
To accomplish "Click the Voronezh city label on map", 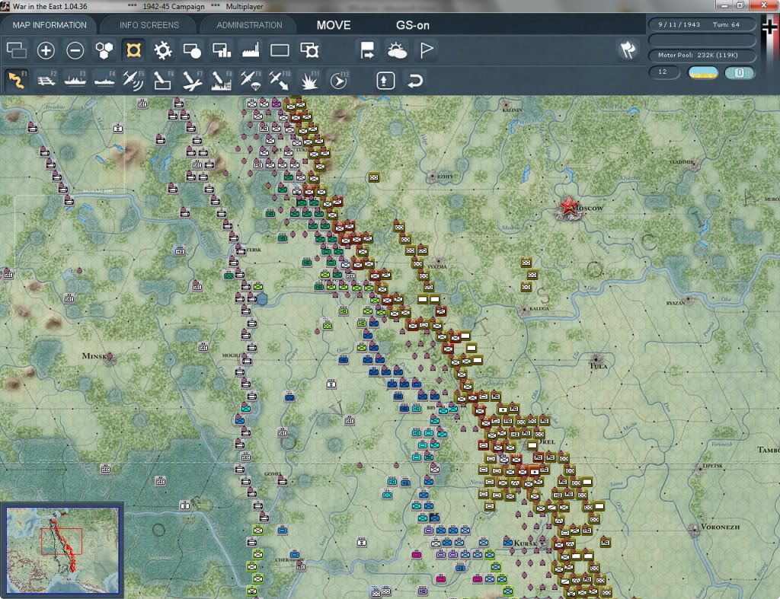I will [x=720, y=527].
